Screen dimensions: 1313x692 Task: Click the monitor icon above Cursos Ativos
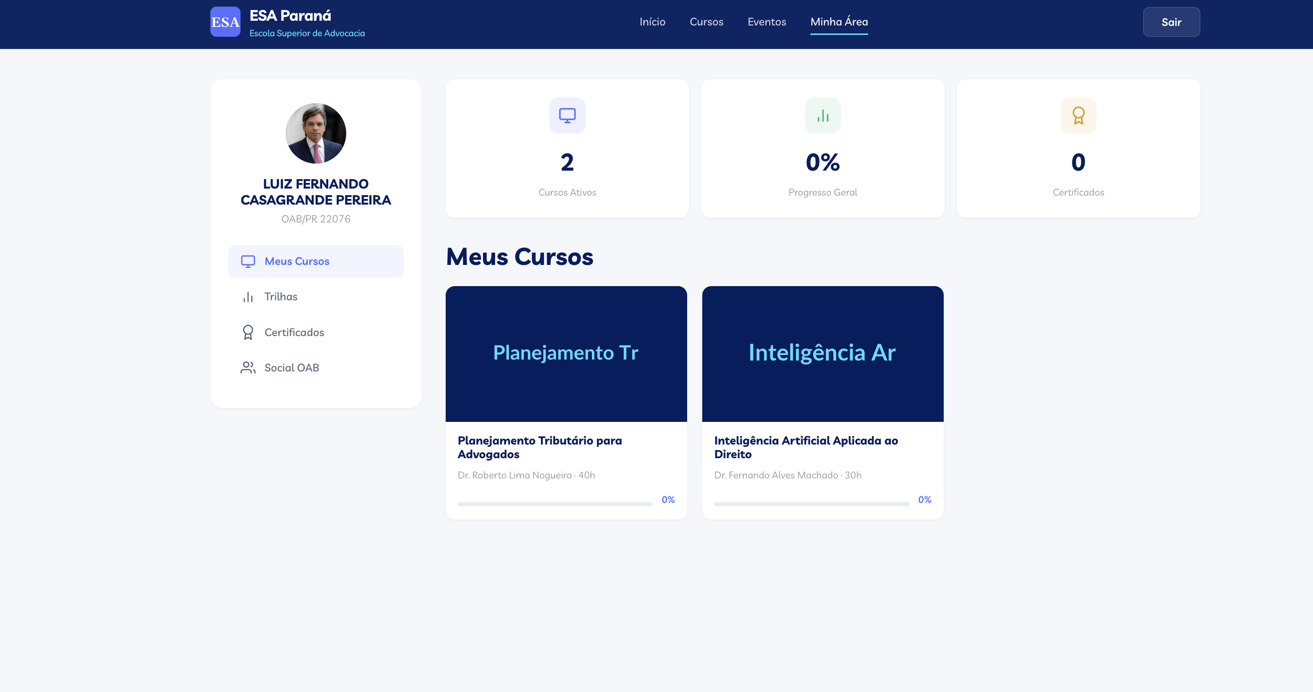567,115
